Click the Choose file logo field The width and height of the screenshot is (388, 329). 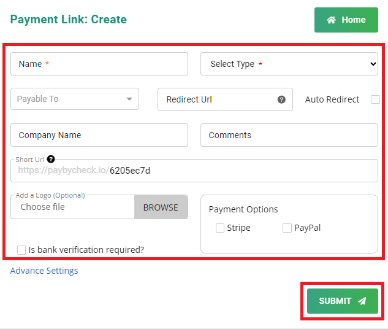72,207
